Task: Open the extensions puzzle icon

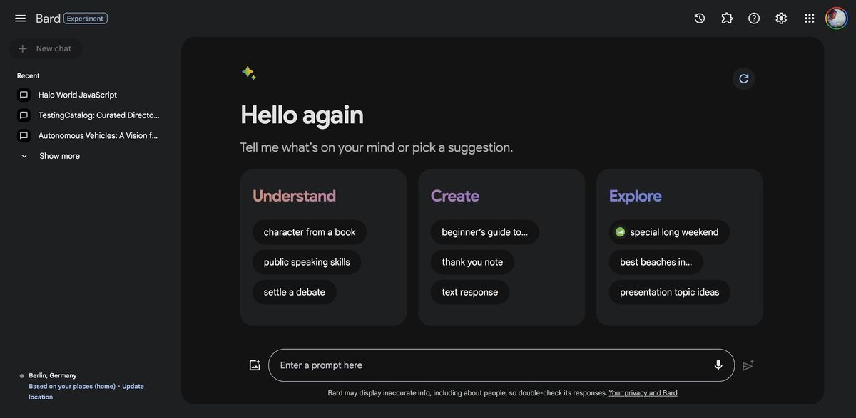Action: 727,19
